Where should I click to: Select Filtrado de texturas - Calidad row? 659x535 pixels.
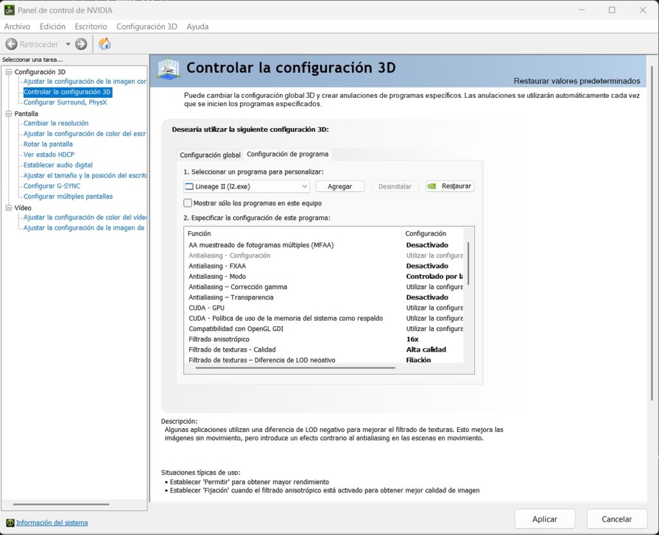(326, 350)
